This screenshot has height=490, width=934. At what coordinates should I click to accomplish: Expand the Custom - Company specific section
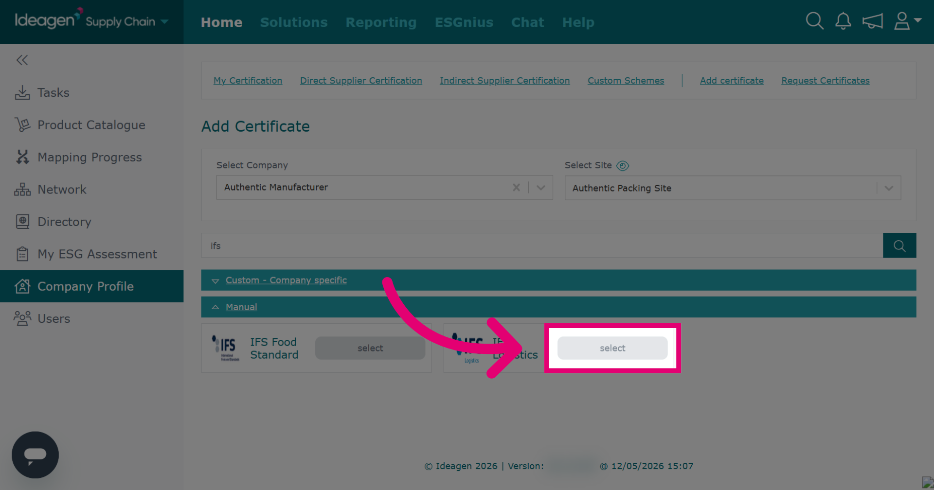tap(286, 280)
